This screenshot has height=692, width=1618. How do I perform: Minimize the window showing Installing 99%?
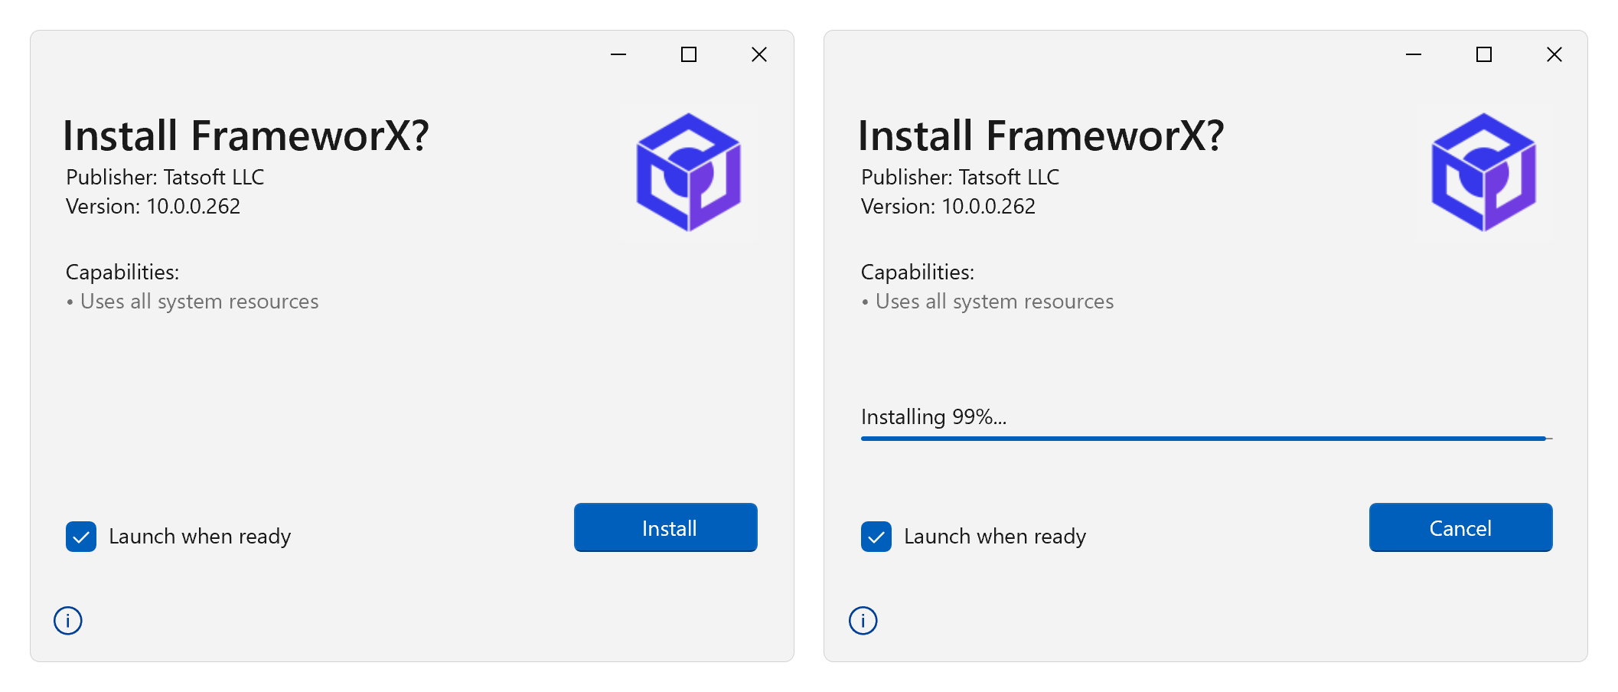click(x=1414, y=54)
